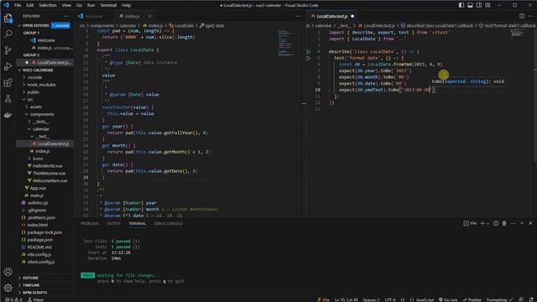Click errors and warnings count in status bar
Image resolution: width=537 pixels, height=302 pixels.
13,299
